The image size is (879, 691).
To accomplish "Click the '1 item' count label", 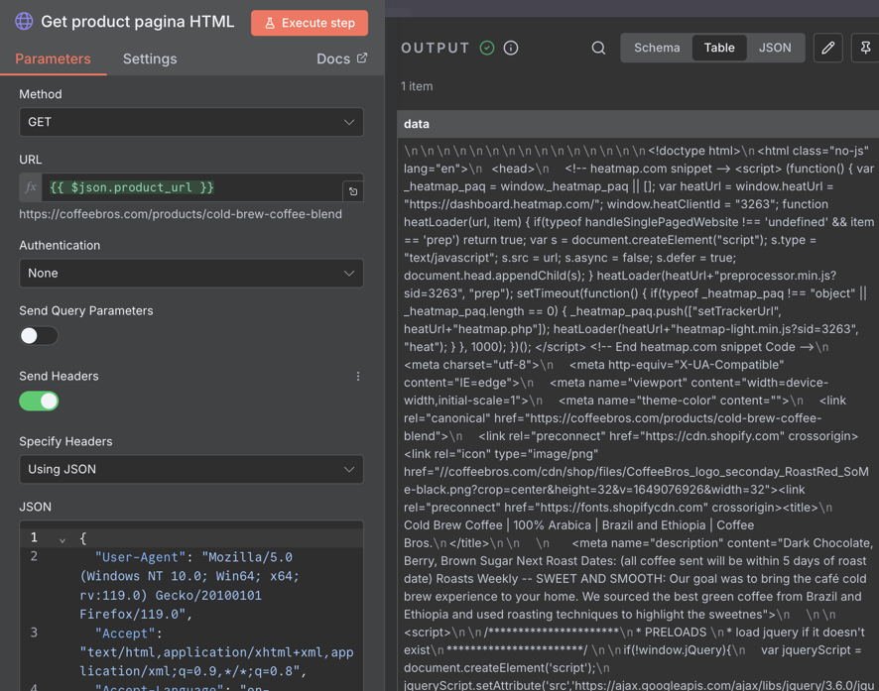I will pyautogui.click(x=417, y=86).
